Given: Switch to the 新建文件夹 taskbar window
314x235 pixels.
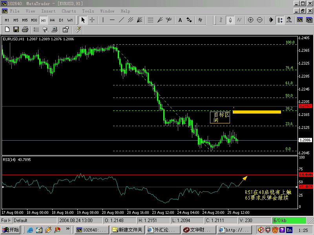Looking at the screenshot, I should coord(128,230).
